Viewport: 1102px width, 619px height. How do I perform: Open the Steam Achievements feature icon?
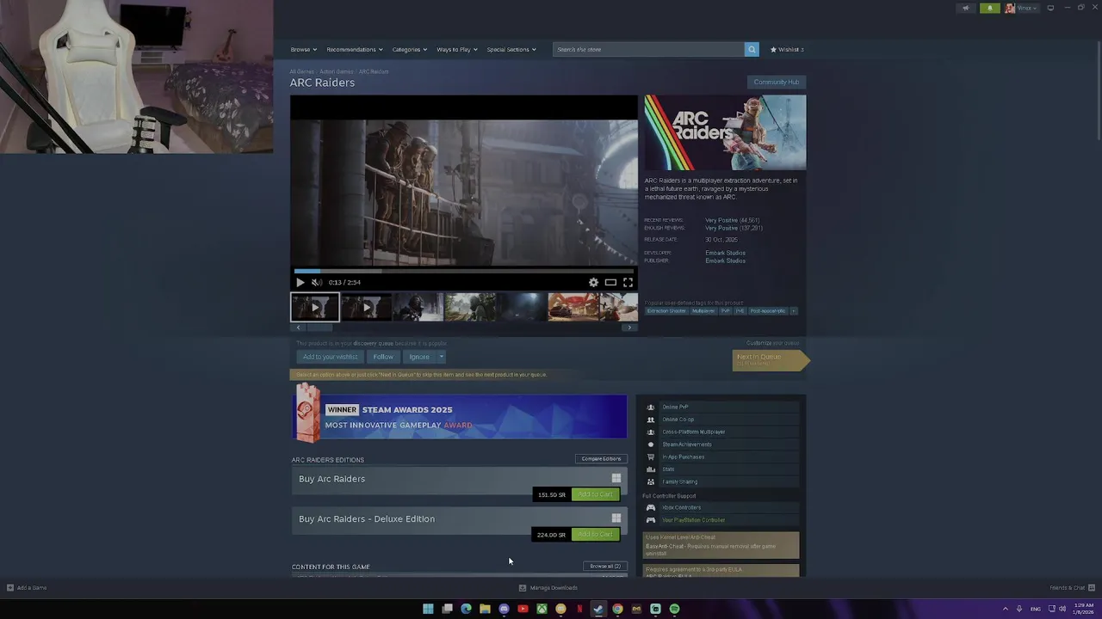pyautogui.click(x=651, y=444)
